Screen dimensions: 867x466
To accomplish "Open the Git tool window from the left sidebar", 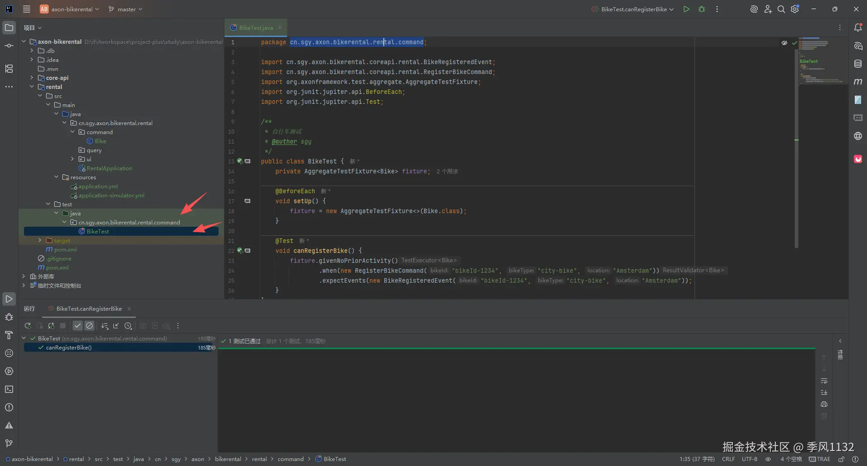I will click(x=9, y=443).
